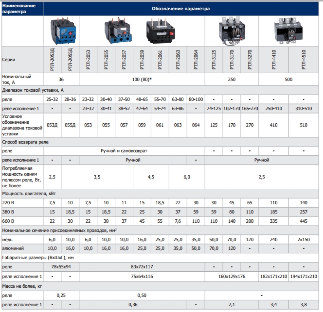Click current range cell '165-270'

[x=250, y=109]
